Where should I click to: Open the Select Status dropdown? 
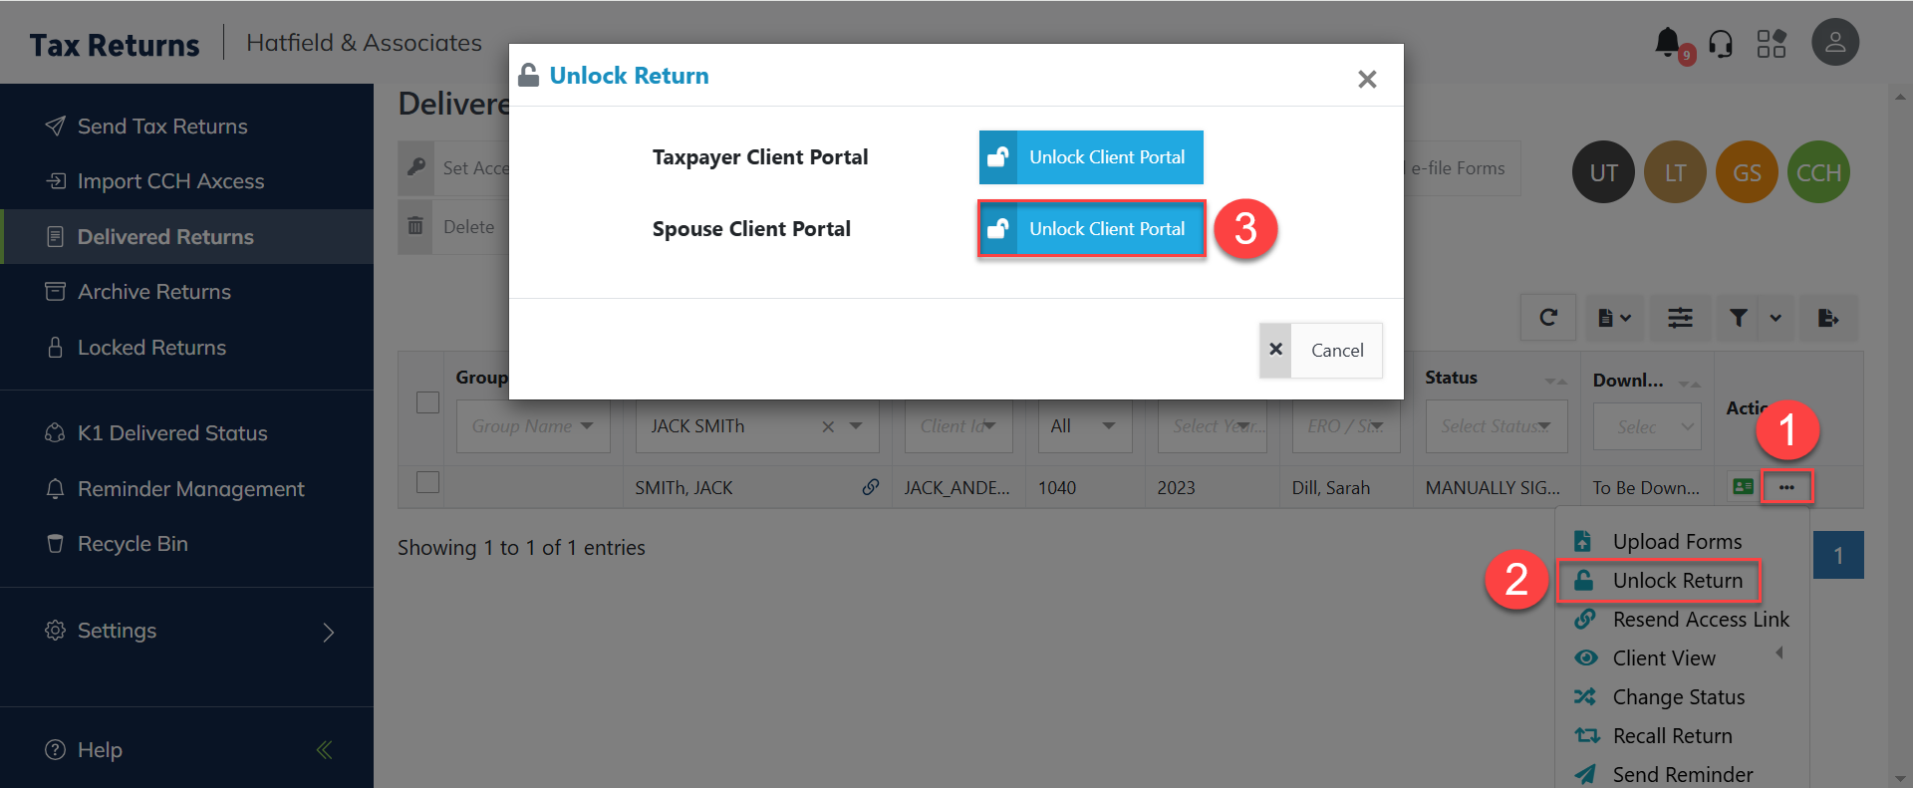[x=1496, y=426]
